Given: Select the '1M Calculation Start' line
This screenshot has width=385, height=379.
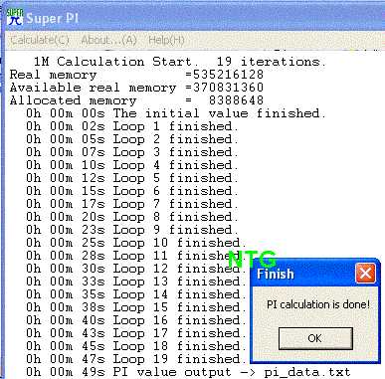Looking at the screenshot, I should (x=180, y=62).
